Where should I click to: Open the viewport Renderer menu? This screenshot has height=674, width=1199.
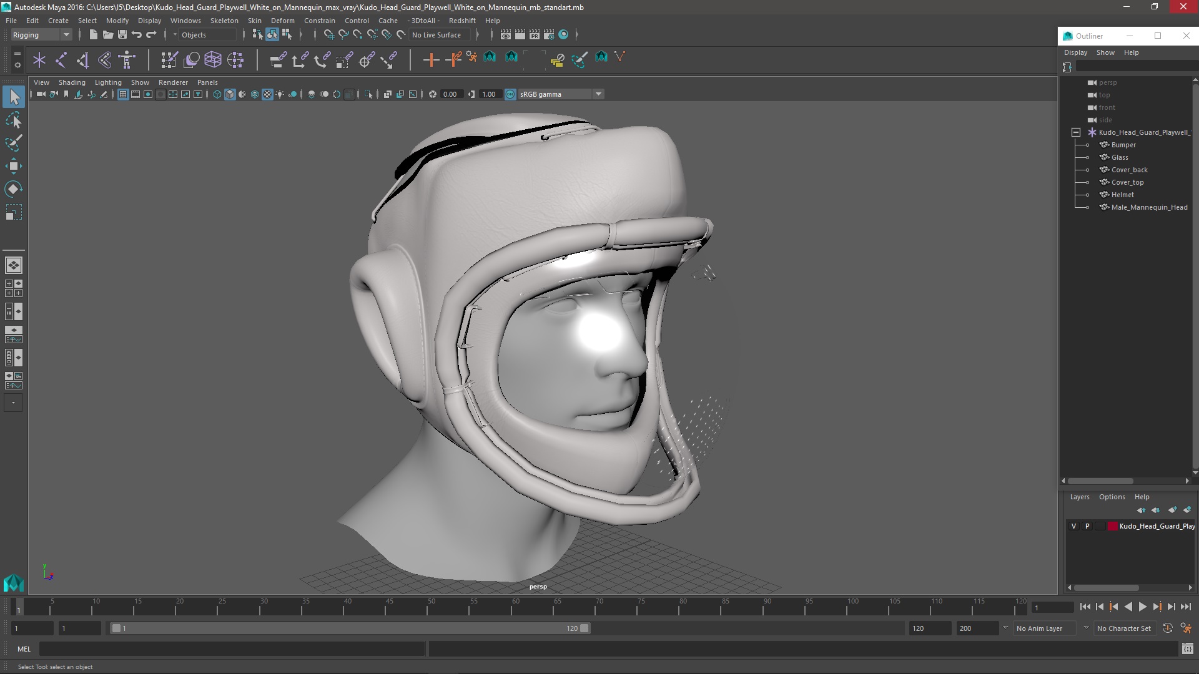tap(173, 82)
